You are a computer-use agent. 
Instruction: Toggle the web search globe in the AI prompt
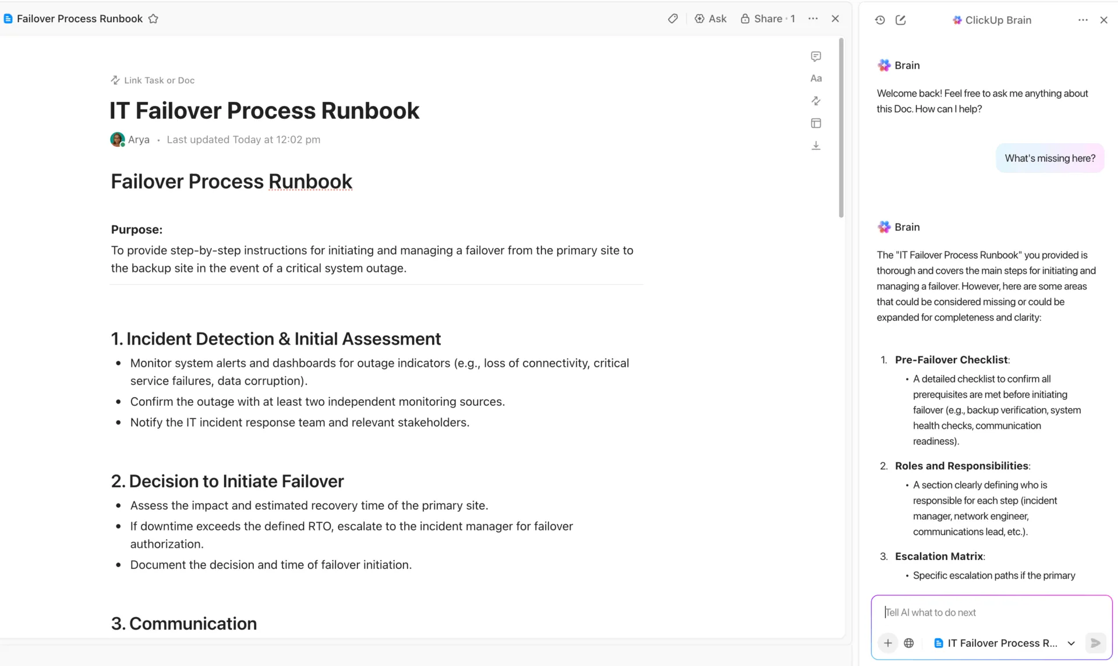pyautogui.click(x=908, y=643)
